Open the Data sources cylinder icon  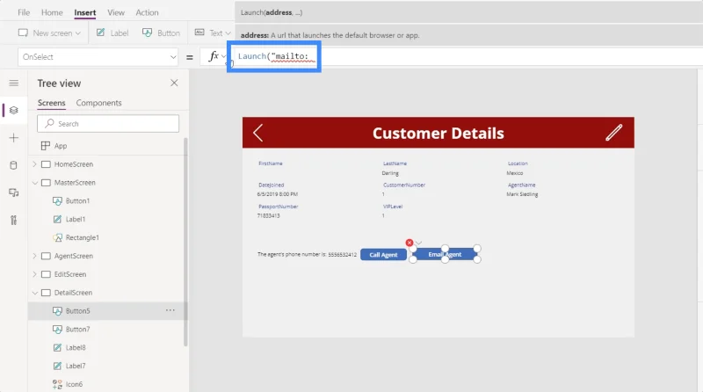pyautogui.click(x=14, y=165)
